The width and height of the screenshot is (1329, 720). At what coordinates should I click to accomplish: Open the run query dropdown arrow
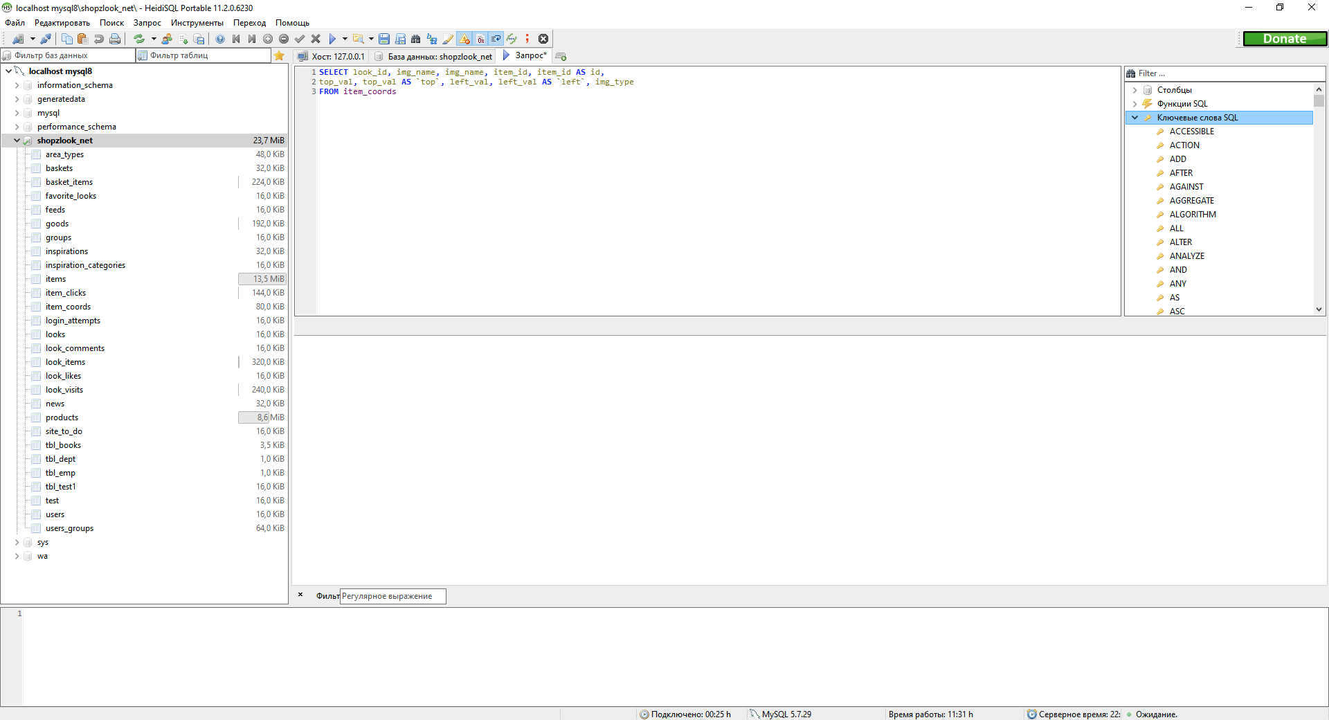[x=346, y=39]
